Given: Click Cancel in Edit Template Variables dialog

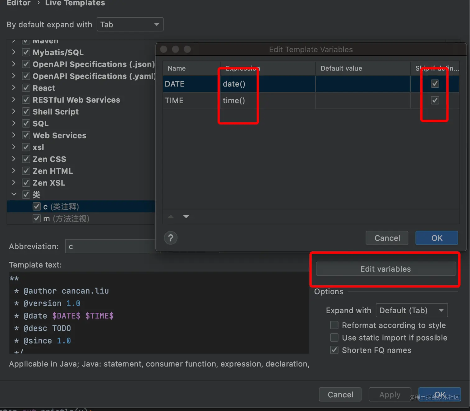Looking at the screenshot, I should tap(387, 238).
